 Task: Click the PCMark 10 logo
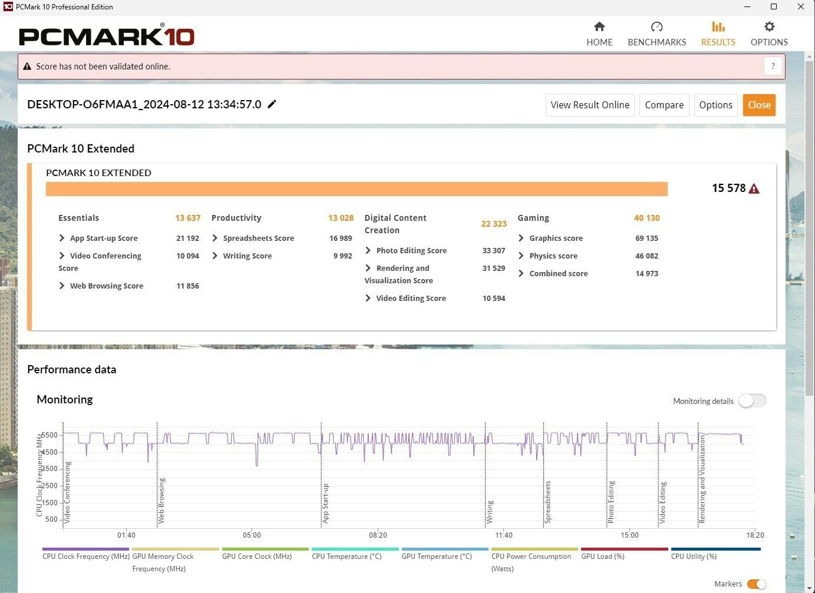107,37
